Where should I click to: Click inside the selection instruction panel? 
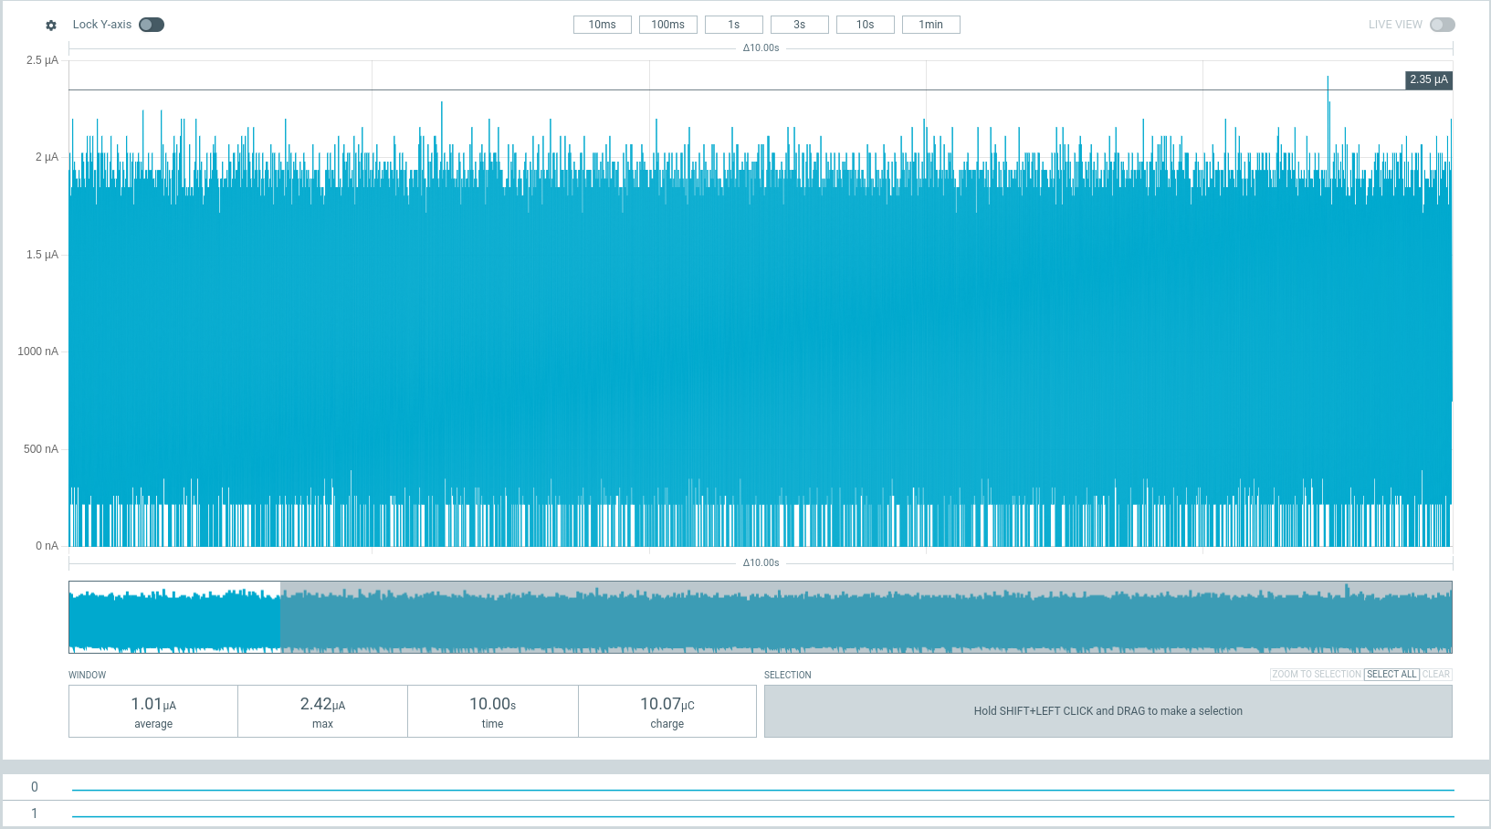pyautogui.click(x=1108, y=711)
